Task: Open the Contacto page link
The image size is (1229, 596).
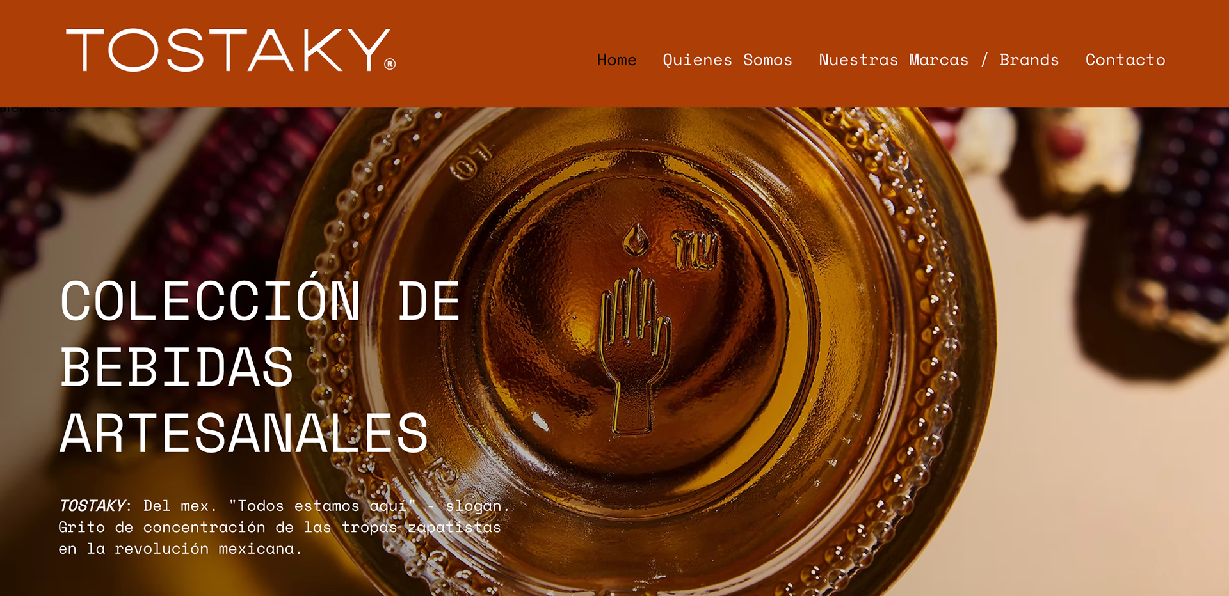Action: [x=1125, y=60]
